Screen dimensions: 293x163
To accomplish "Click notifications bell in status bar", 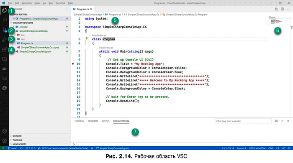I will 289,148.
